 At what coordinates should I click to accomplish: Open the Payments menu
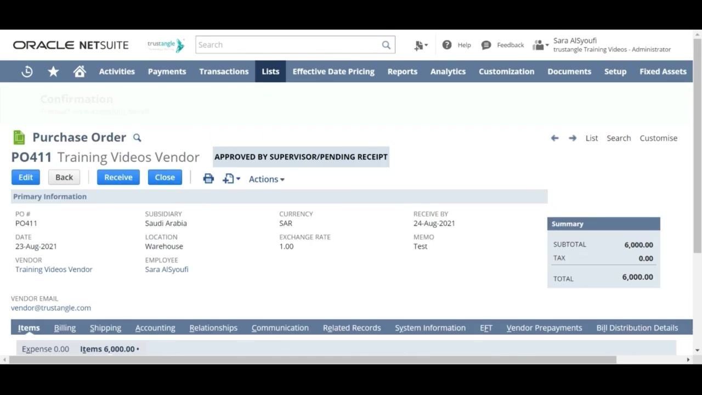click(167, 71)
